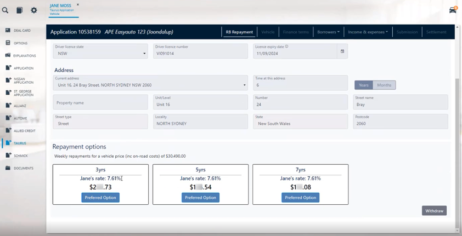
Task: Edit the Time at this address field
Action: [300, 83]
